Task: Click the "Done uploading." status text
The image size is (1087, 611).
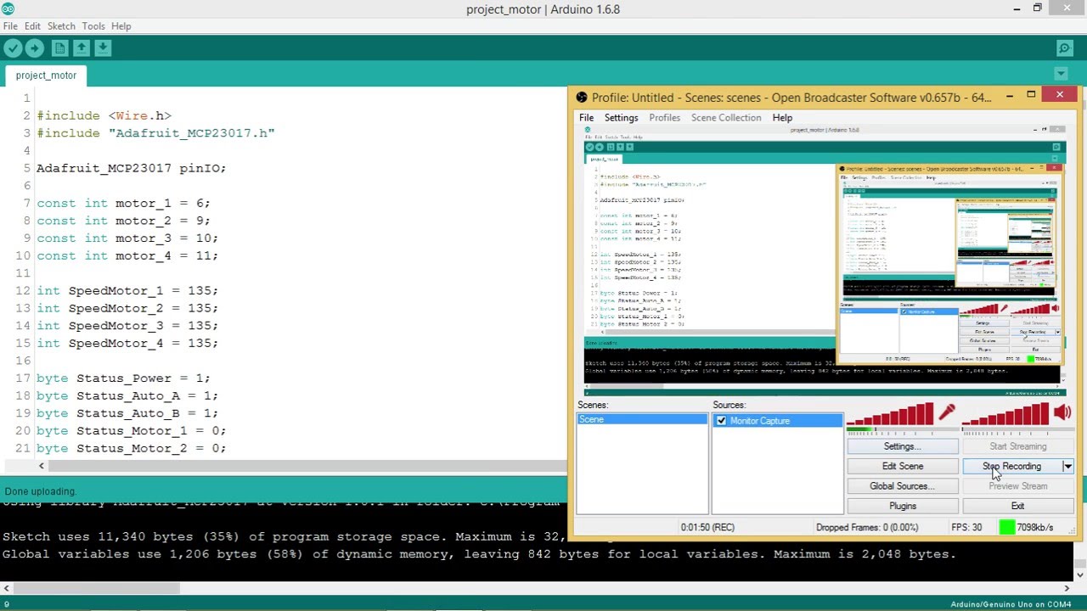Action: click(x=41, y=491)
